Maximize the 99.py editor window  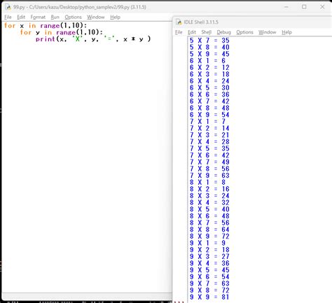304,7
